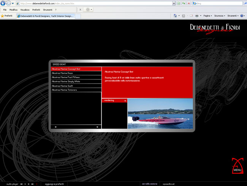Click the home icon in command bar

[176, 16]
